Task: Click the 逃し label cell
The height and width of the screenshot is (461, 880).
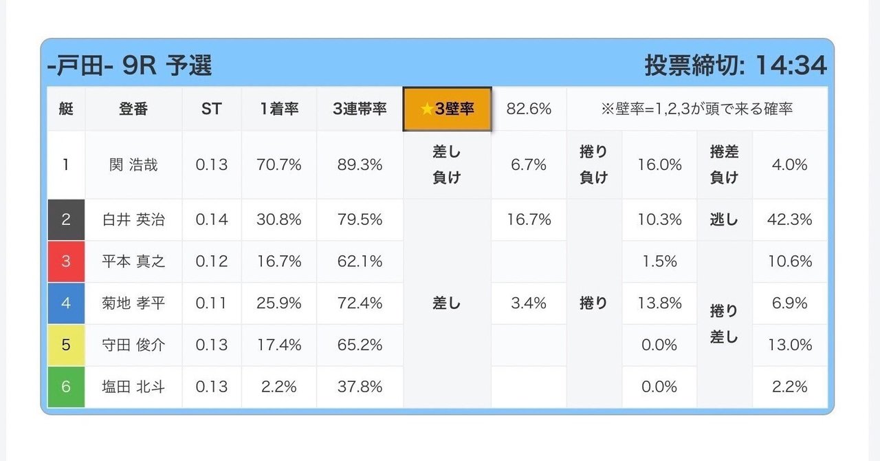Action: click(x=724, y=219)
